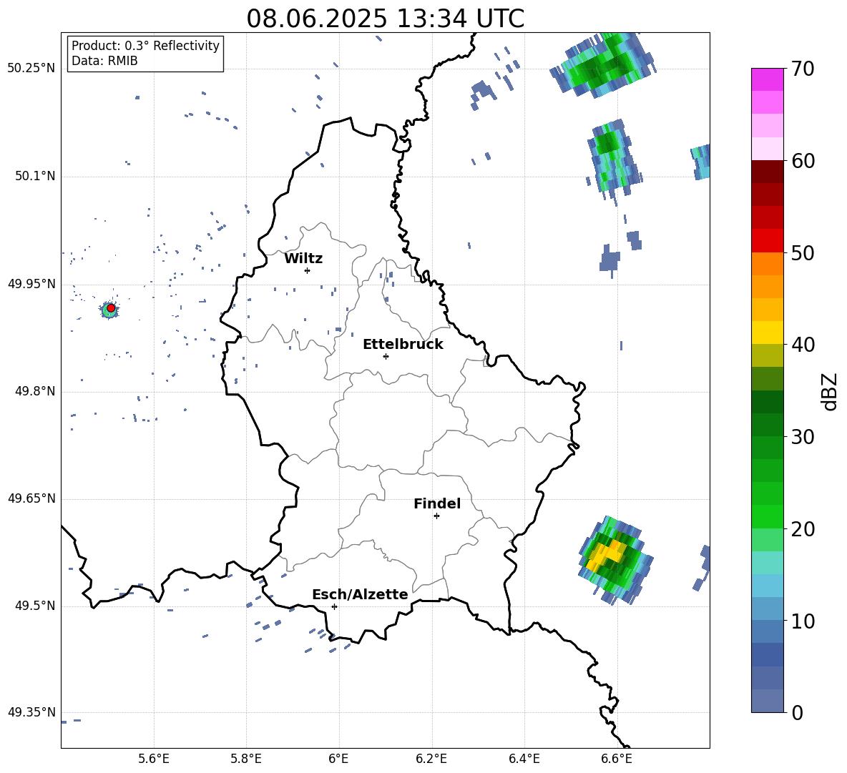
Task: Click the Ettelbruck station cross marker
Action: (386, 356)
